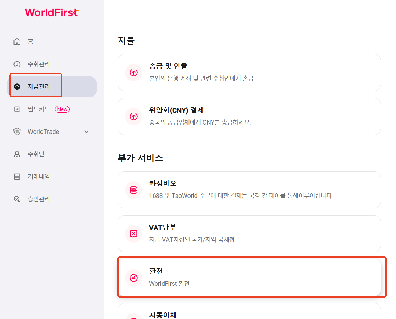396x319 pixels.
Task: Click the WorldFirst logo
Action: click(x=52, y=12)
